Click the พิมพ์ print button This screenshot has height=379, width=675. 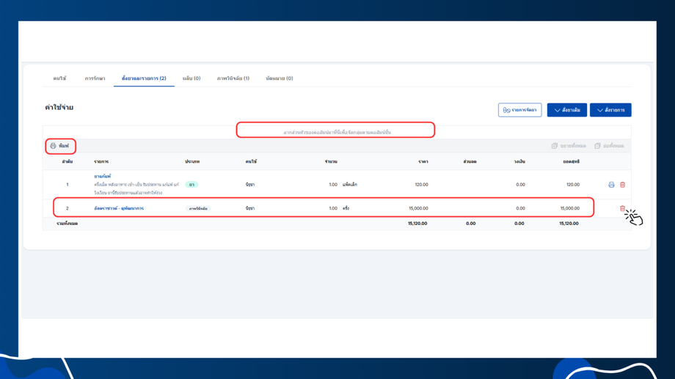60,146
